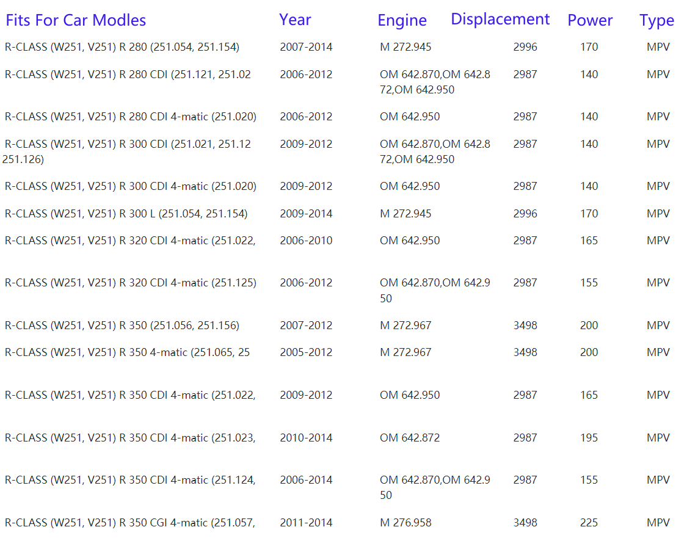Click year 2009-2012 of R 300 CDI 4-matic
The width and height of the screenshot is (687, 538).
pos(307,186)
